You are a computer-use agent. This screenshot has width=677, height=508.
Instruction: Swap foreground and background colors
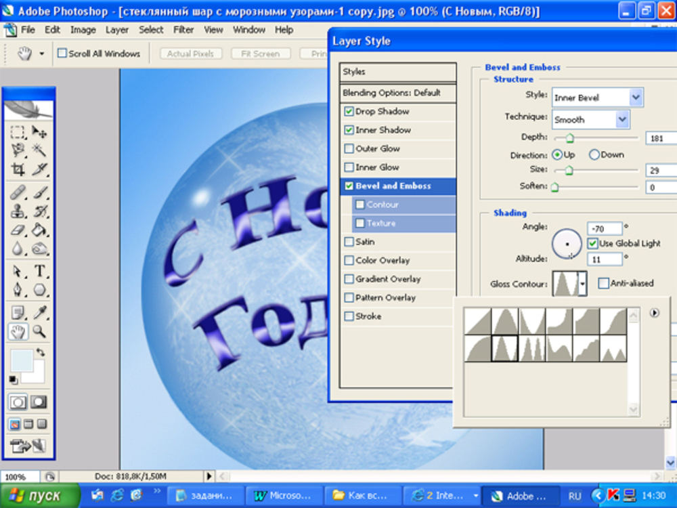point(41,352)
